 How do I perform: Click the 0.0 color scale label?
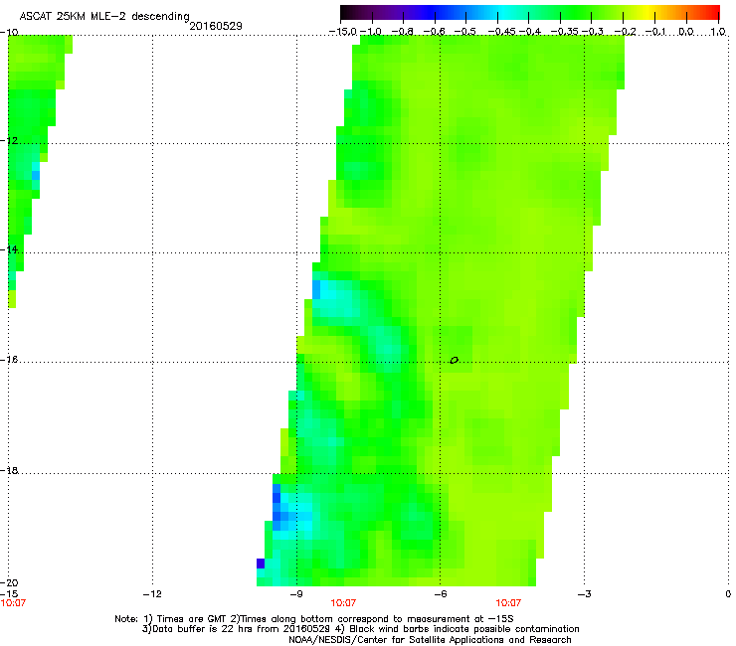(x=686, y=32)
